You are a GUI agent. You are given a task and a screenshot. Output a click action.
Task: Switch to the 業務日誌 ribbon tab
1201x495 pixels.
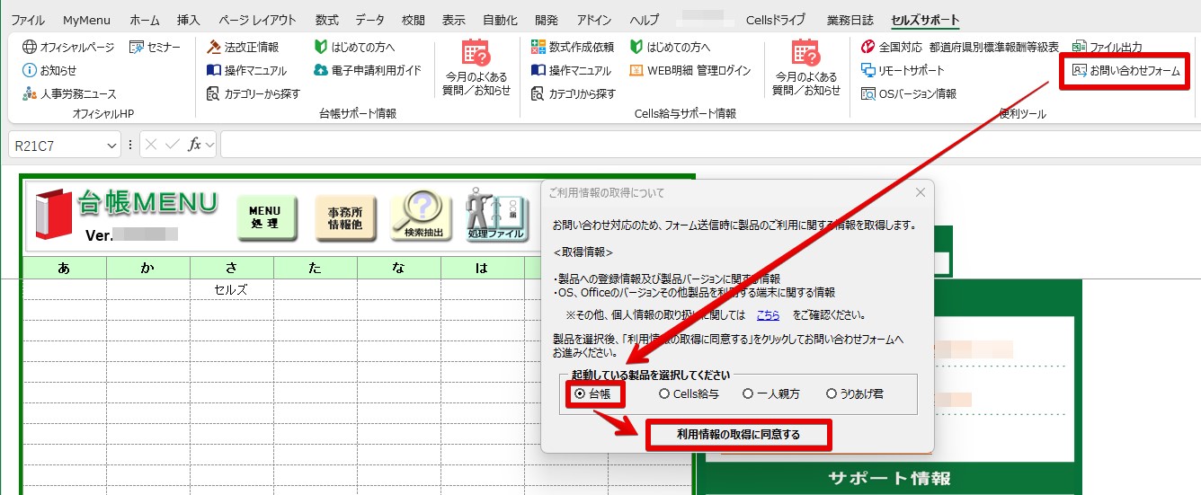(x=849, y=20)
